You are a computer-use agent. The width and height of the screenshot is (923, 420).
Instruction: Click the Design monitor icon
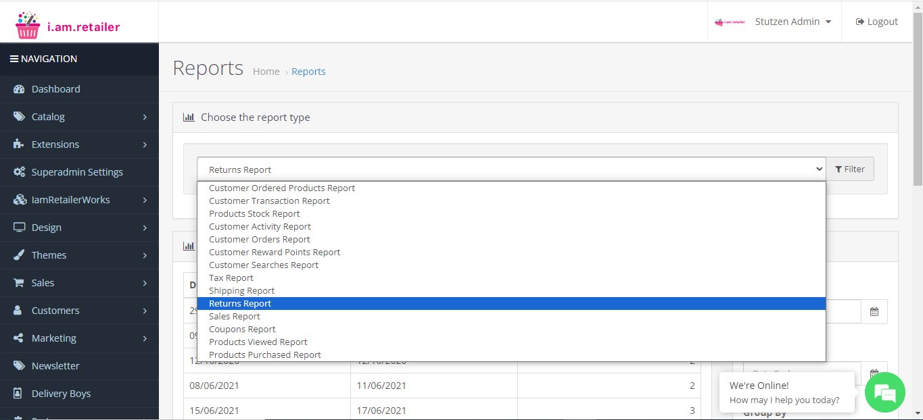(19, 228)
